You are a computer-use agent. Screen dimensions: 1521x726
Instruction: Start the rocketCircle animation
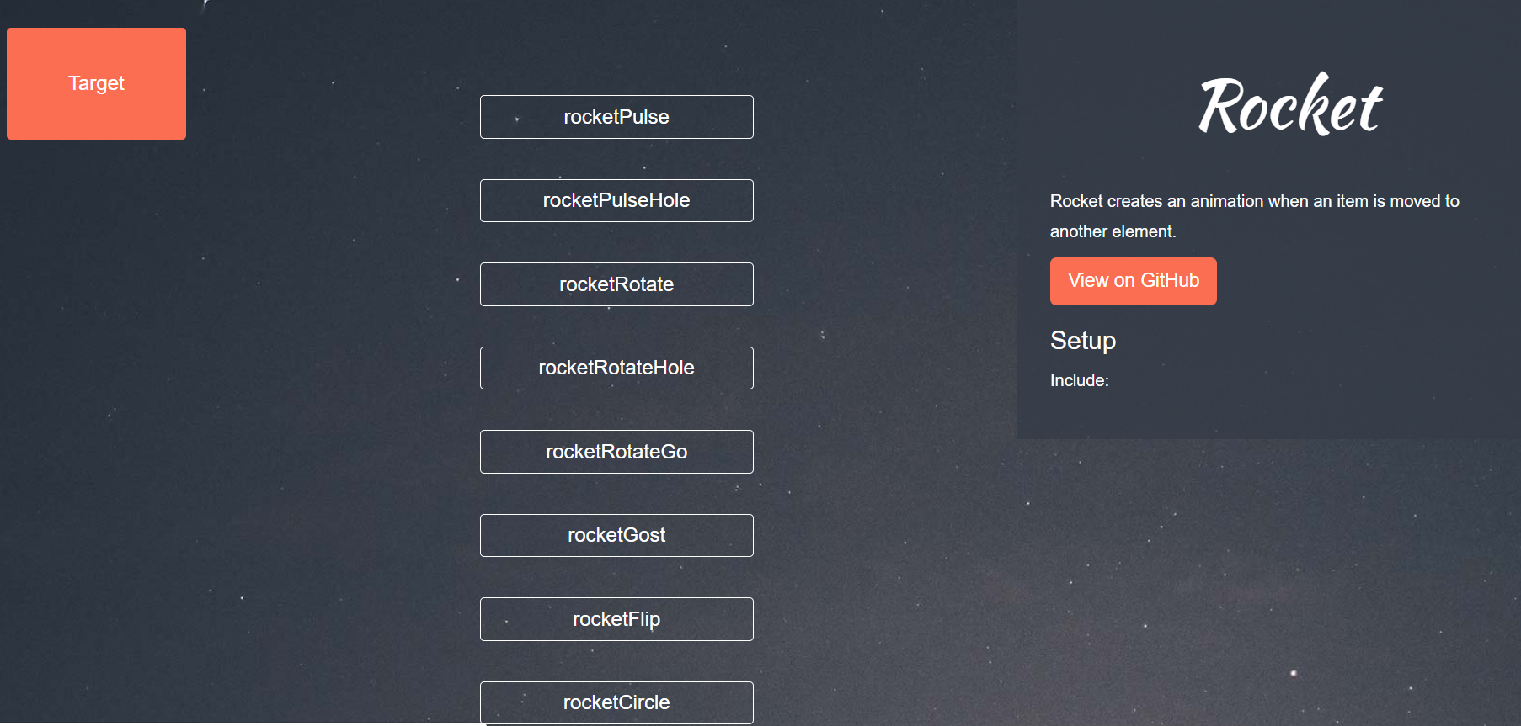[x=616, y=702]
